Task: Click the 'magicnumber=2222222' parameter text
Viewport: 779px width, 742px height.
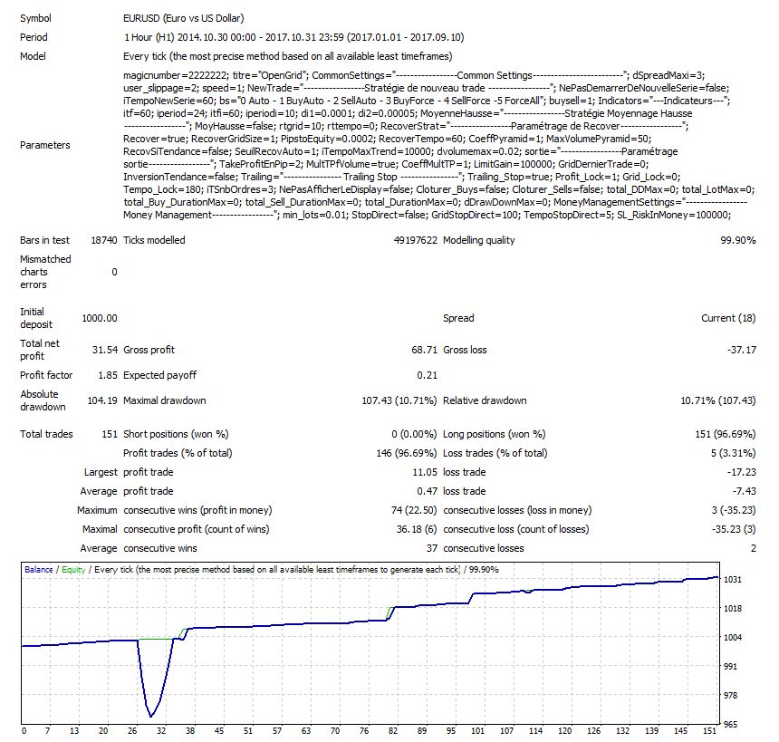Action: pos(175,75)
